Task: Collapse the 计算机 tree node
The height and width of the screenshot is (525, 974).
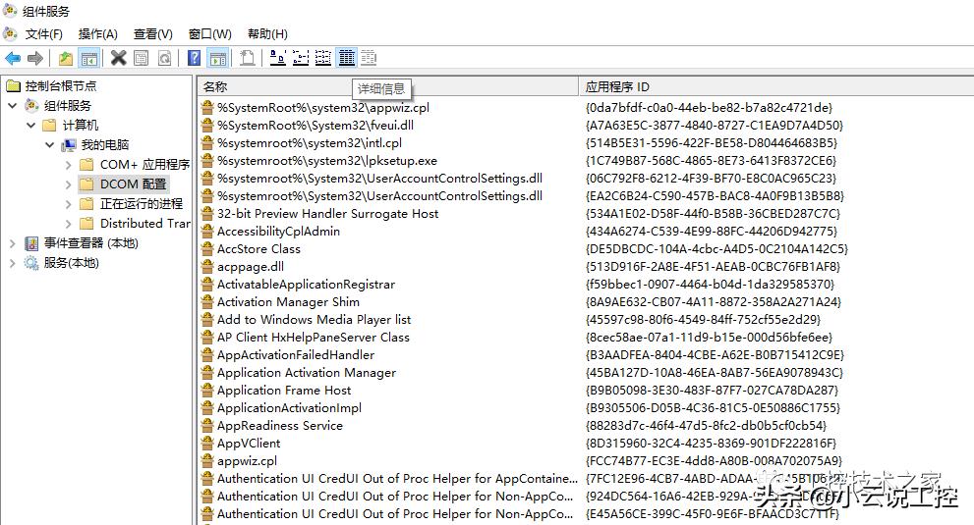Action: pos(30,126)
